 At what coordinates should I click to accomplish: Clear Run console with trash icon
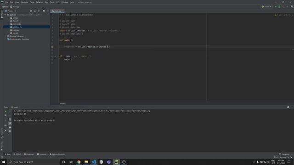coord(10,132)
